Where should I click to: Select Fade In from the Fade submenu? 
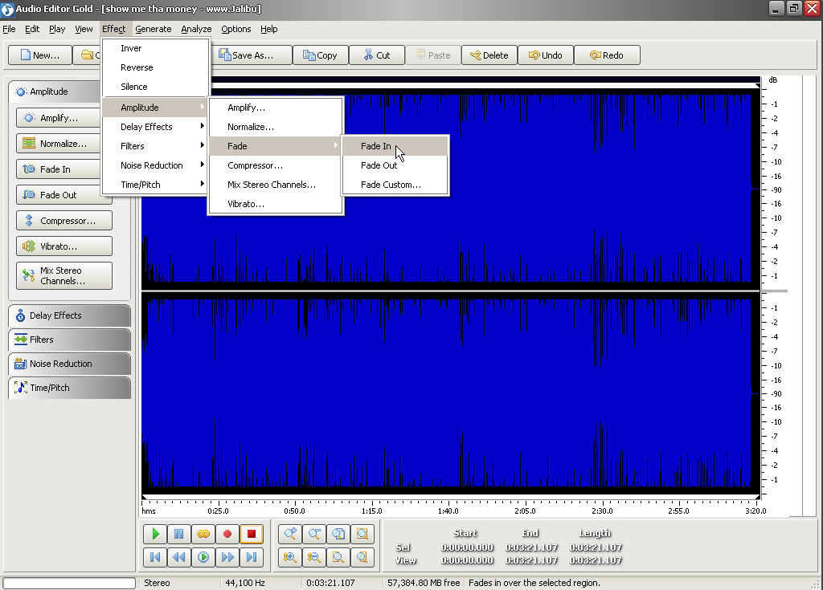376,146
